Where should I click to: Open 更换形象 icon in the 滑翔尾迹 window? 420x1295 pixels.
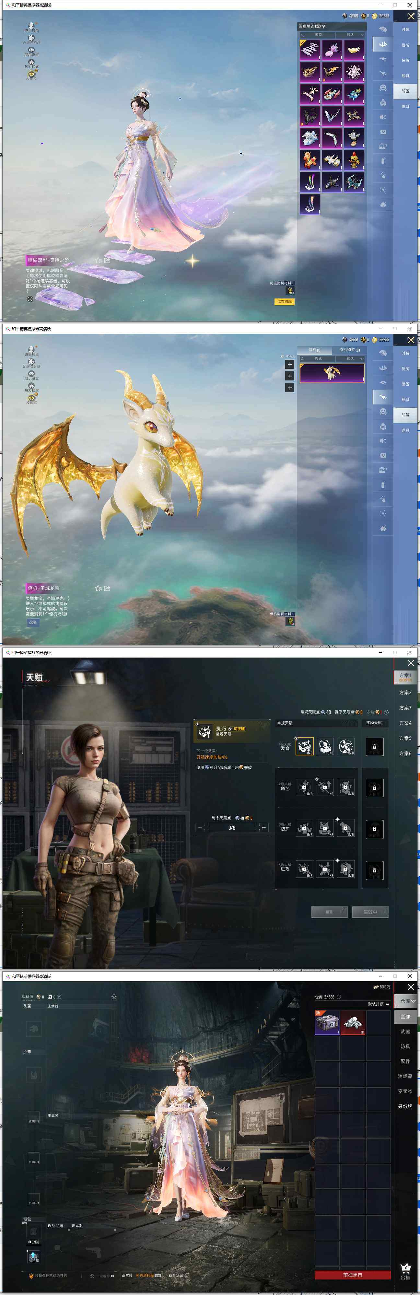tap(31, 25)
